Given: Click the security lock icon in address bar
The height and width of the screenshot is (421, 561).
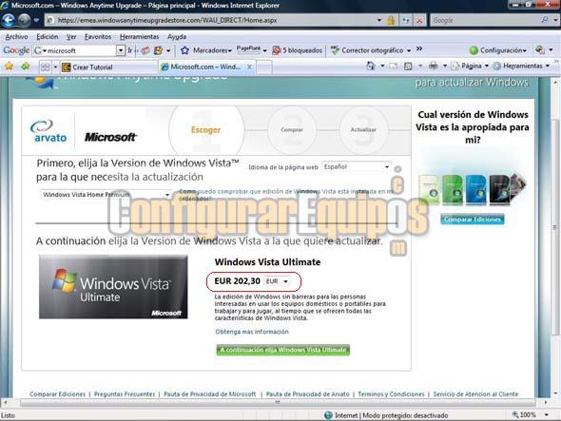Looking at the screenshot, I should [x=391, y=20].
